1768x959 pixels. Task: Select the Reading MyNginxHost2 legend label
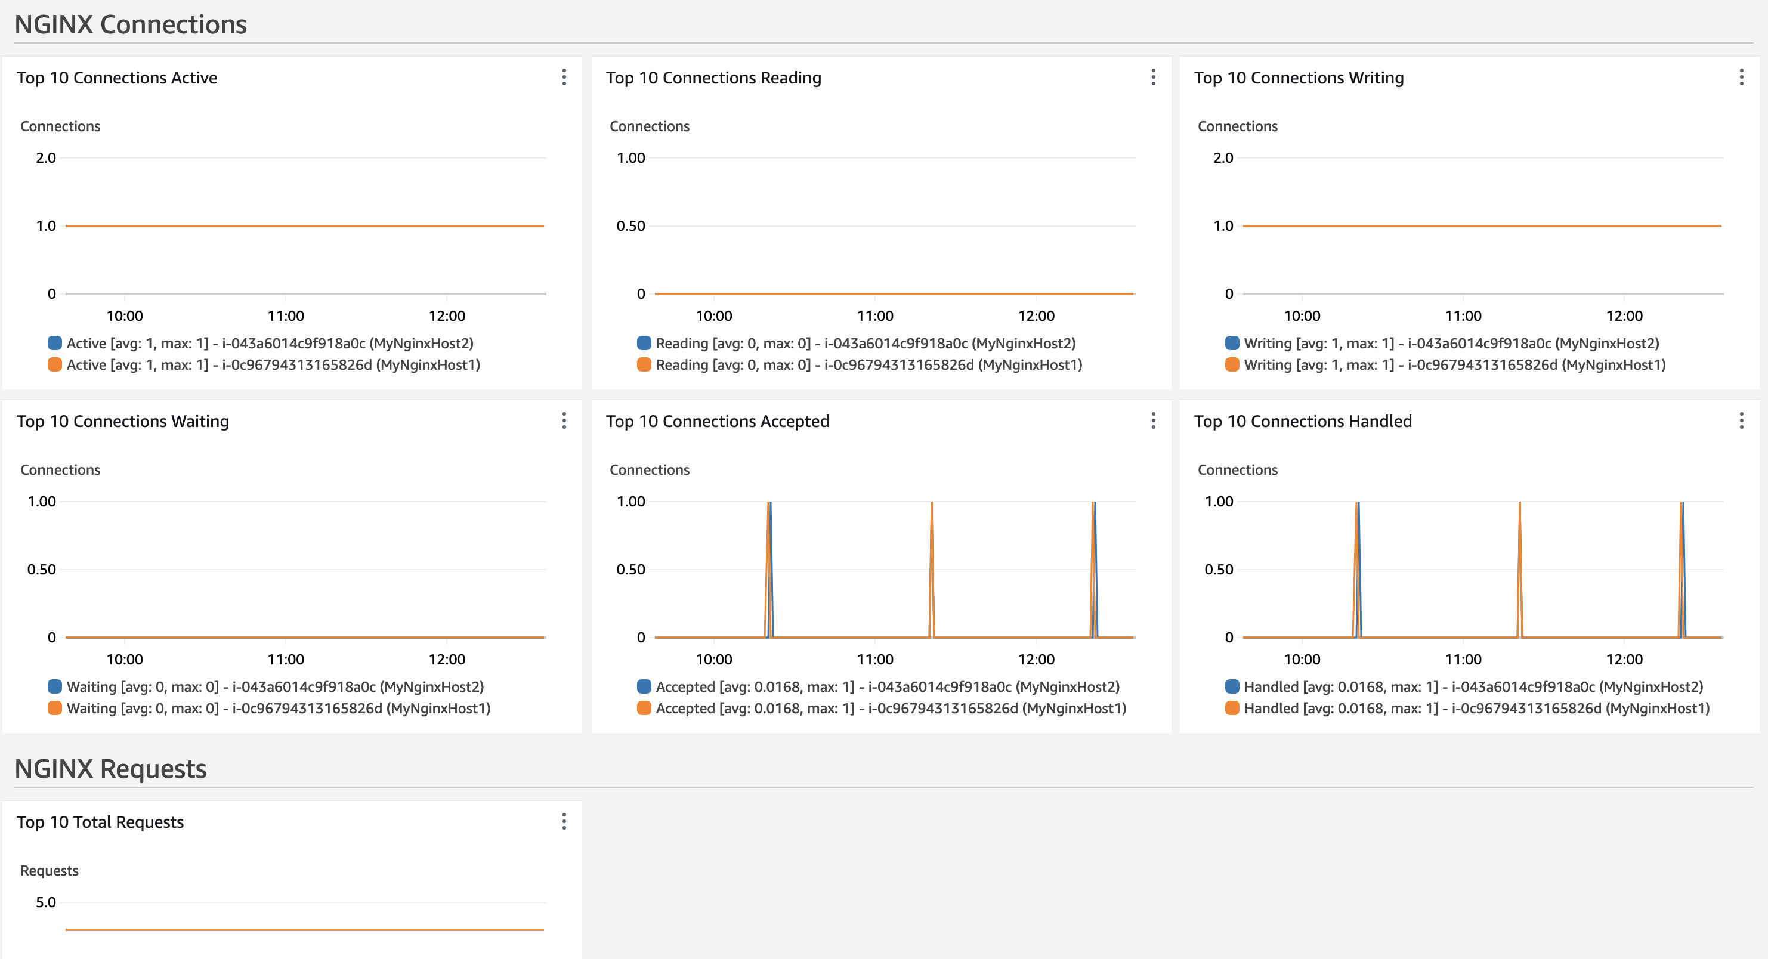point(866,343)
